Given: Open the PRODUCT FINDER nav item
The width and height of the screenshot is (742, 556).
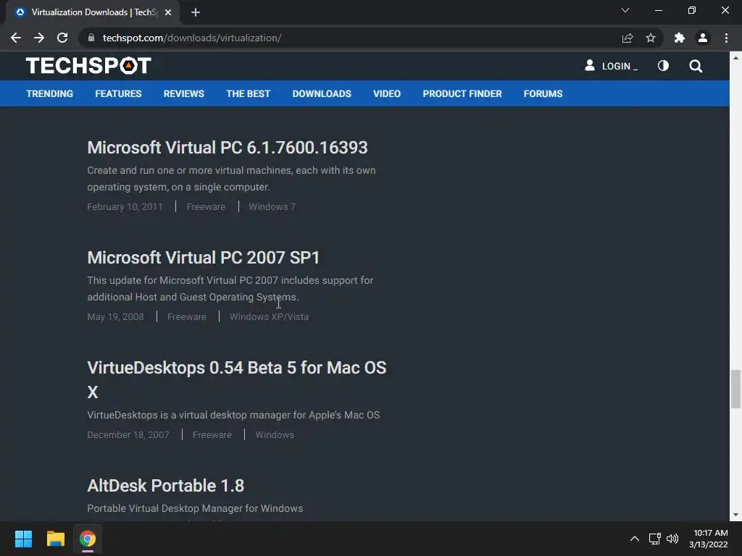Looking at the screenshot, I should click(x=462, y=93).
